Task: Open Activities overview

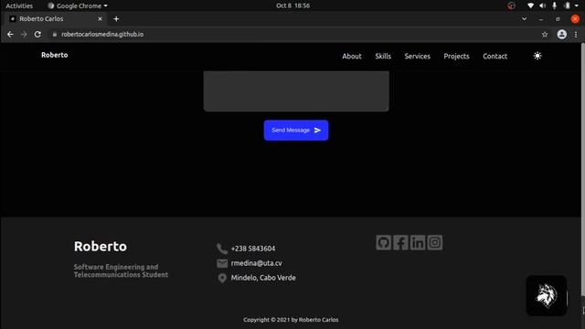Action: [19, 5]
